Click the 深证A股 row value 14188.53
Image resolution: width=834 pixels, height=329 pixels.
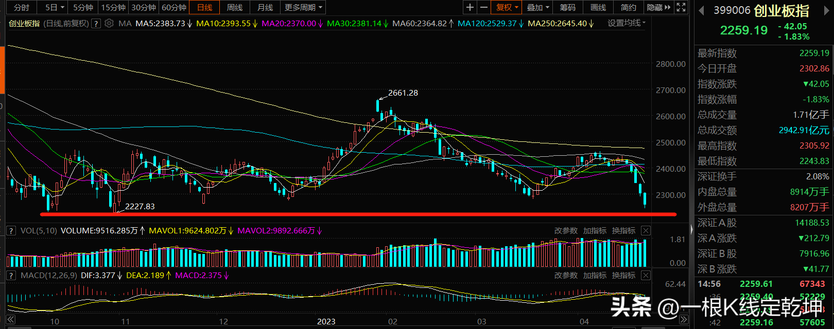[x=812, y=223]
